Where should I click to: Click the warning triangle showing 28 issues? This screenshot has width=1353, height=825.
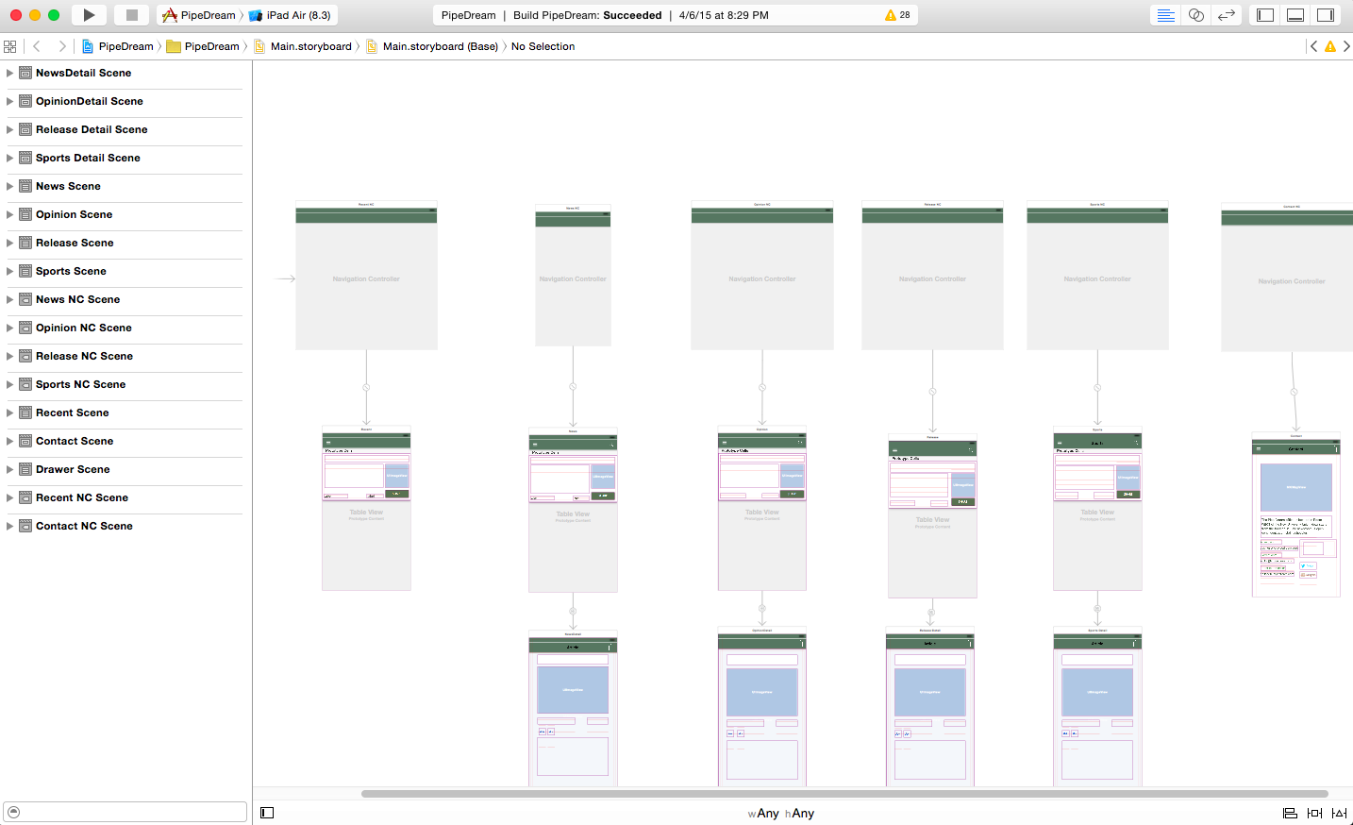(x=896, y=15)
